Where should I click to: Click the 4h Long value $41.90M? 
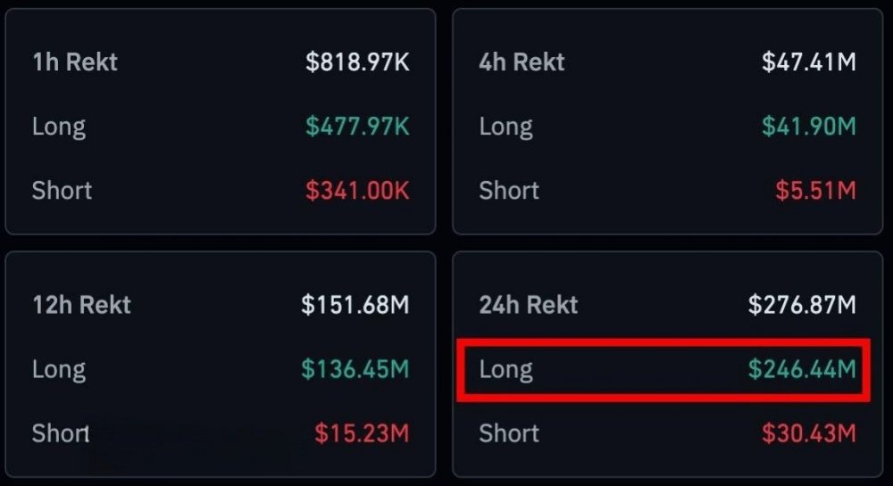[809, 127]
